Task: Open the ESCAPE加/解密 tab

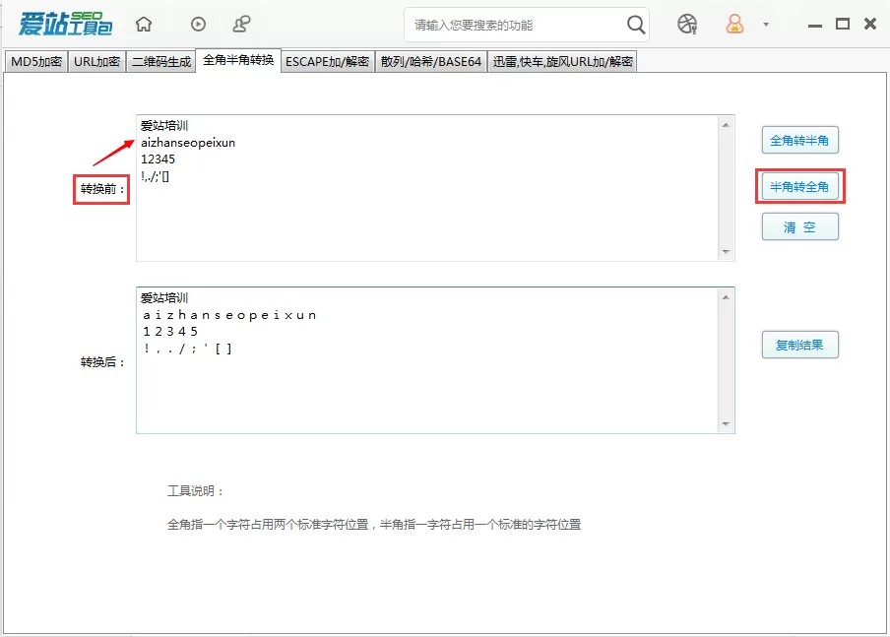Action: click(x=328, y=61)
